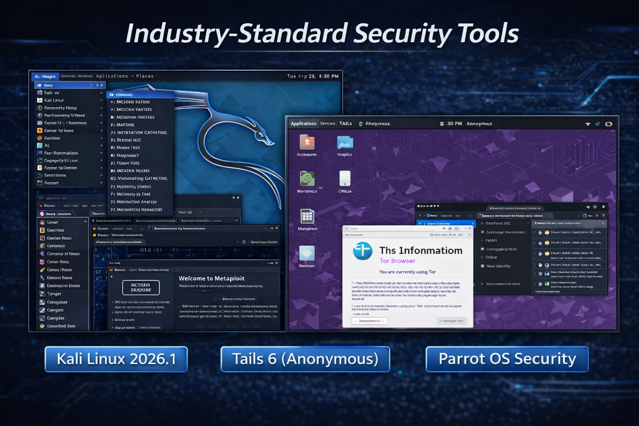
Task: Open the light-blue diamond desktop icon
Action: tap(307, 253)
